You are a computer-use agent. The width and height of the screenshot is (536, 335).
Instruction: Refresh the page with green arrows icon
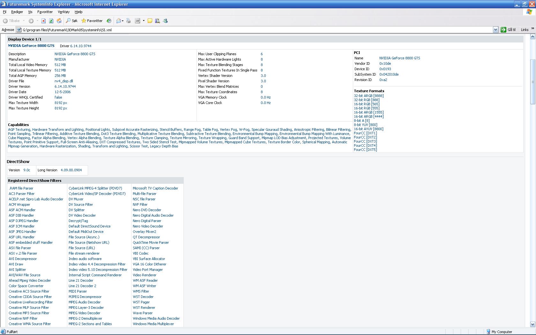click(x=51, y=21)
